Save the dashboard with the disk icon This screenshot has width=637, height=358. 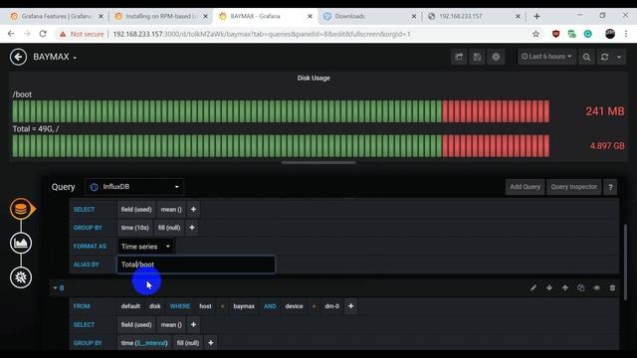coord(478,57)
